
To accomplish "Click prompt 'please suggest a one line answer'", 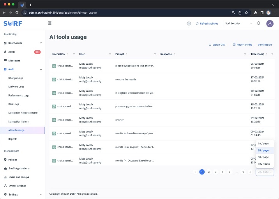I will click(135, 66).
